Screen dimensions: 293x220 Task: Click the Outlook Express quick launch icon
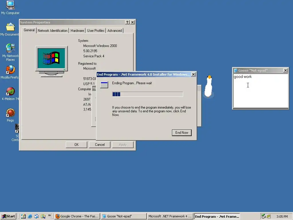pos(36,216)
